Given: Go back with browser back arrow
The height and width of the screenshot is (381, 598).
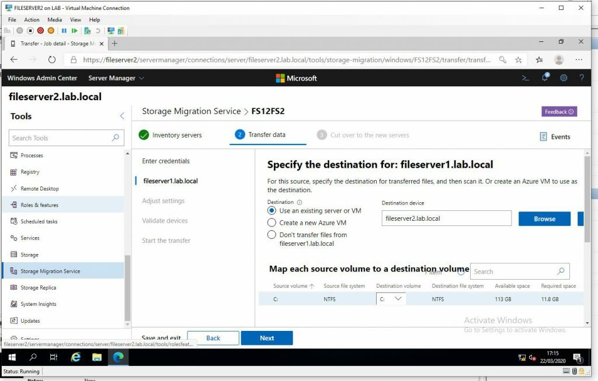Looking at the screenshot, I should 14,59.
